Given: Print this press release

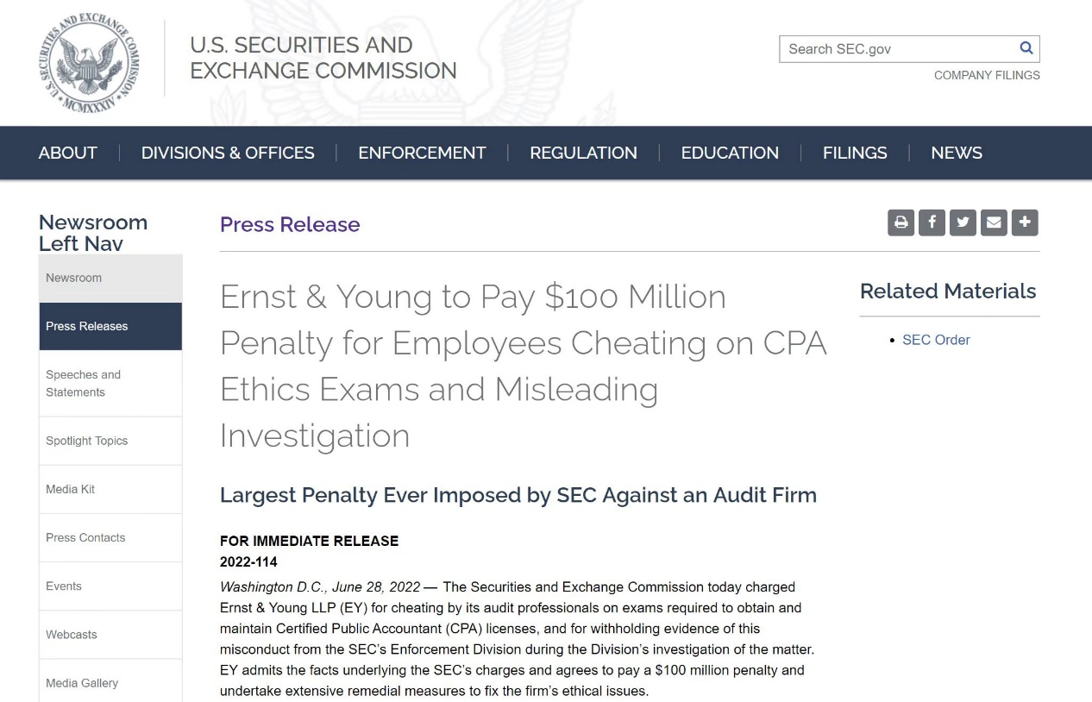Looking at the screenshot, I should (901, 223).
